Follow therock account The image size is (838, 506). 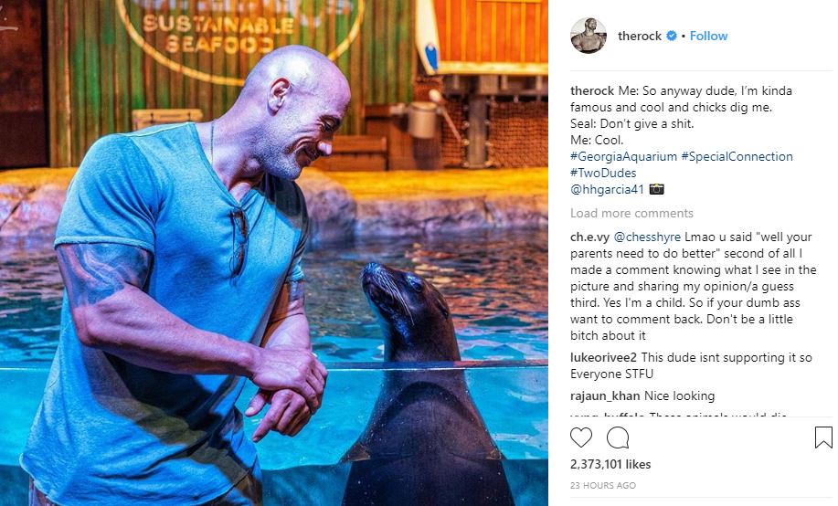pyautogui.click(x=708, y=36)
